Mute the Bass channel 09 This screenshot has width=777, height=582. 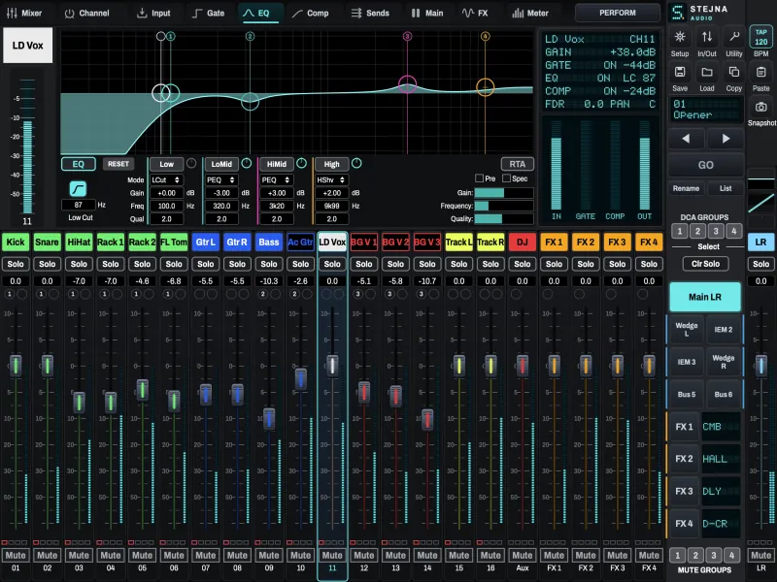point(269,555)
